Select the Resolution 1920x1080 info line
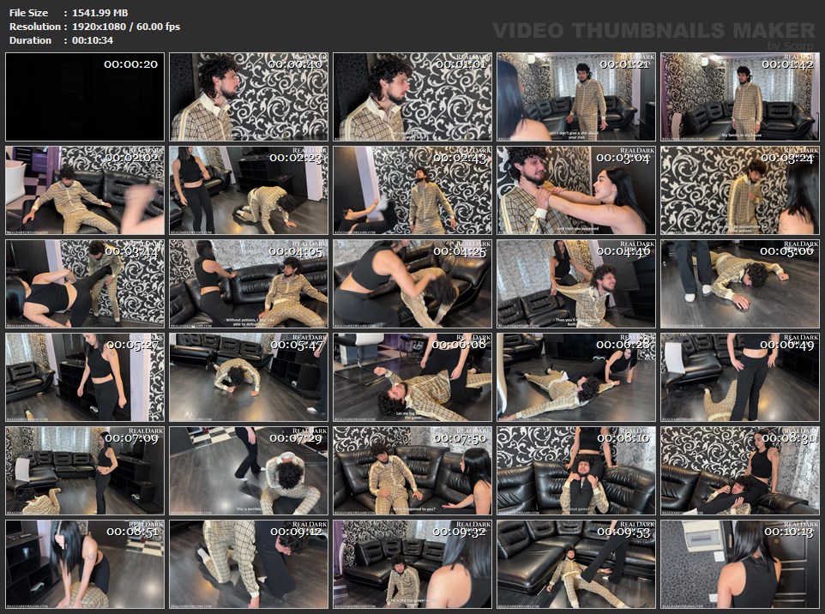Image resolution: width=825 pixels, height=614 pixels. point(94,27)
